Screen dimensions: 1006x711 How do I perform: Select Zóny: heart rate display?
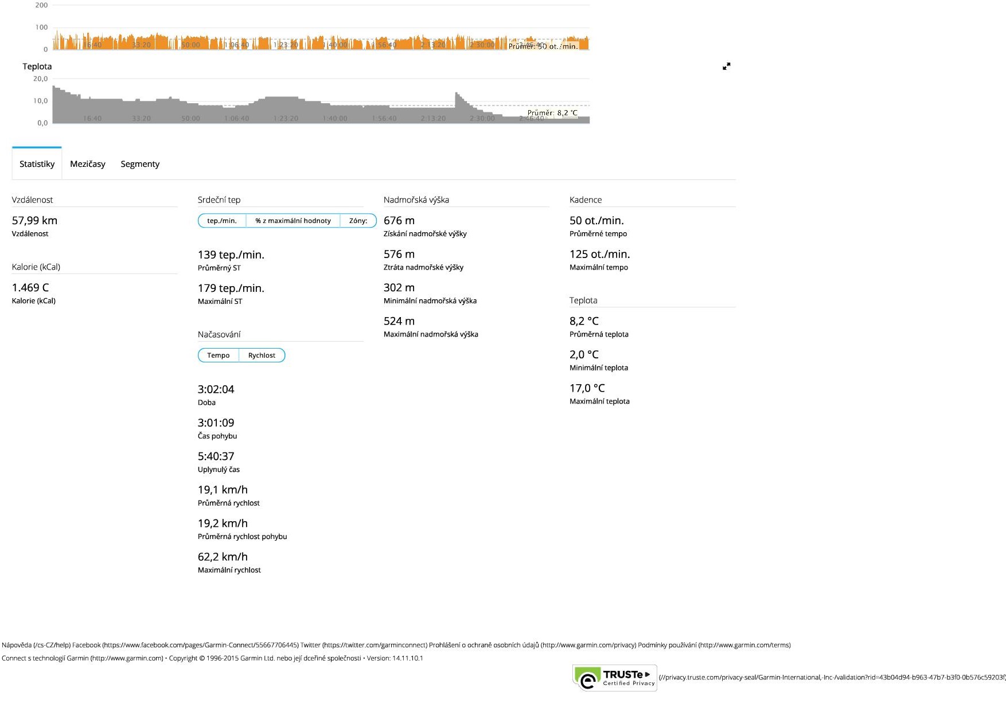[358, 221]
